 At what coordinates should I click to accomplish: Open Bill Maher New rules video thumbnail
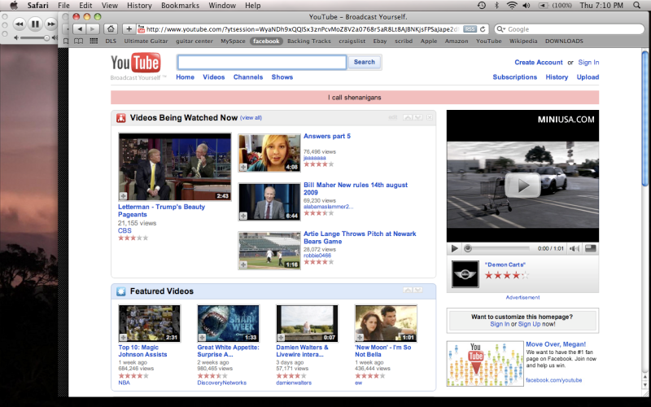[269, 202]
